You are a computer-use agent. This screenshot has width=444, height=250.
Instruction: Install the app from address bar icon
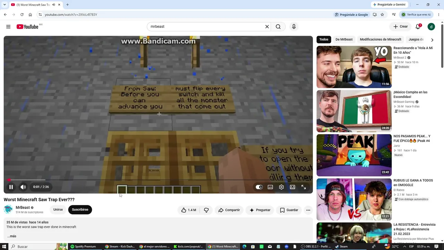[x=375, y=15]
